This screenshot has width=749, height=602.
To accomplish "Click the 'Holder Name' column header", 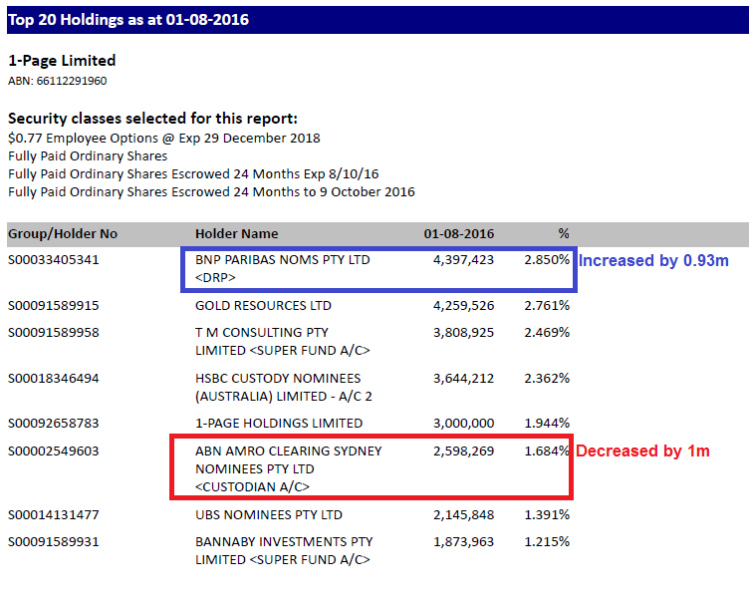I will pos(236,234).
